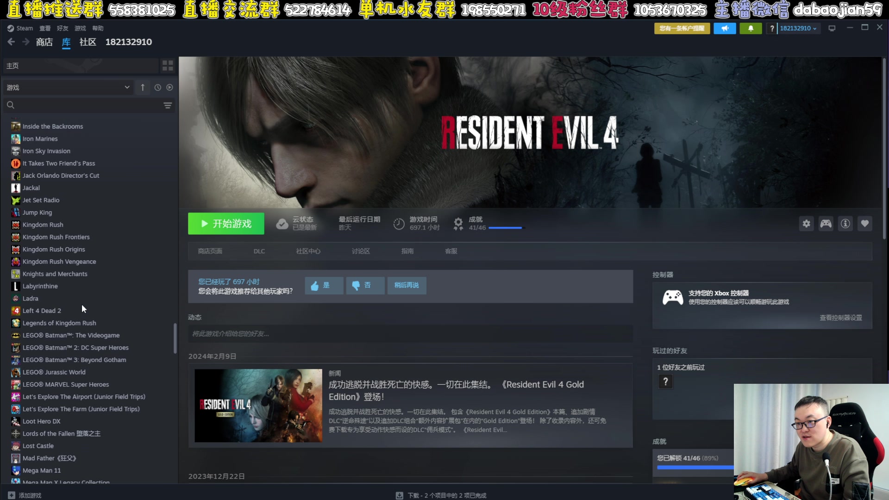Screen dimensions: 889x500
Task: Open the notifications bell
Action: coord(751,28)
